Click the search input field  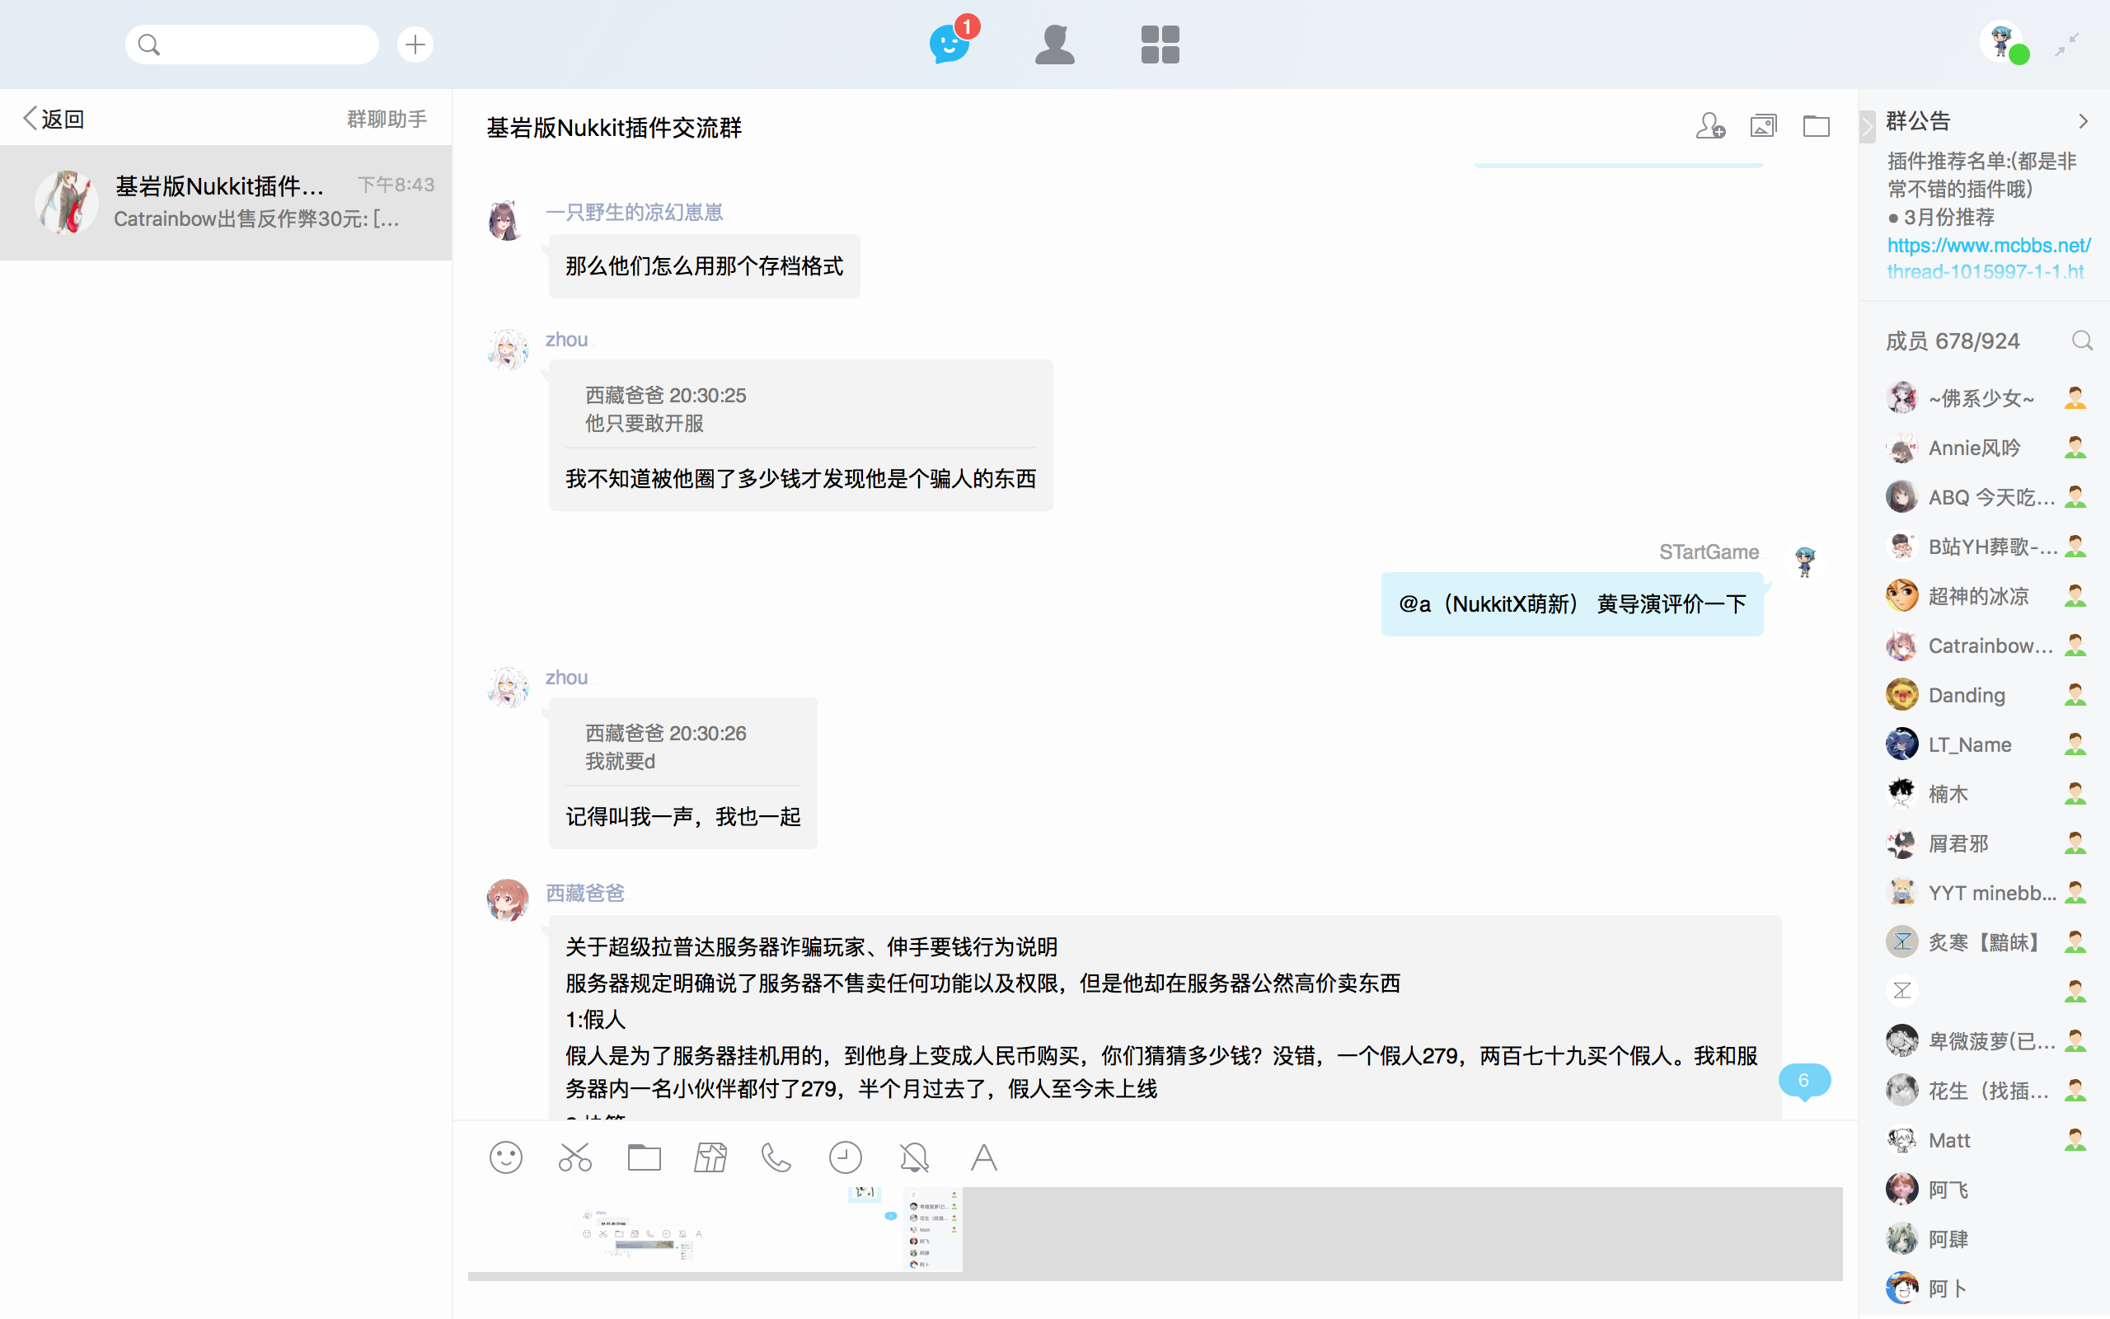pyautogui.click(x=252, y=44)
